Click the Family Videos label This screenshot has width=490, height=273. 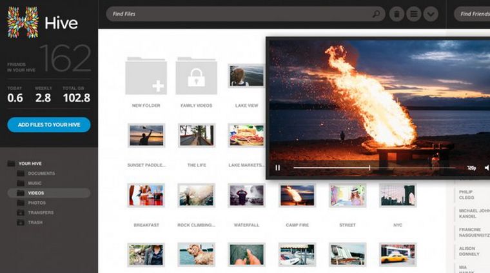point(196,106)
